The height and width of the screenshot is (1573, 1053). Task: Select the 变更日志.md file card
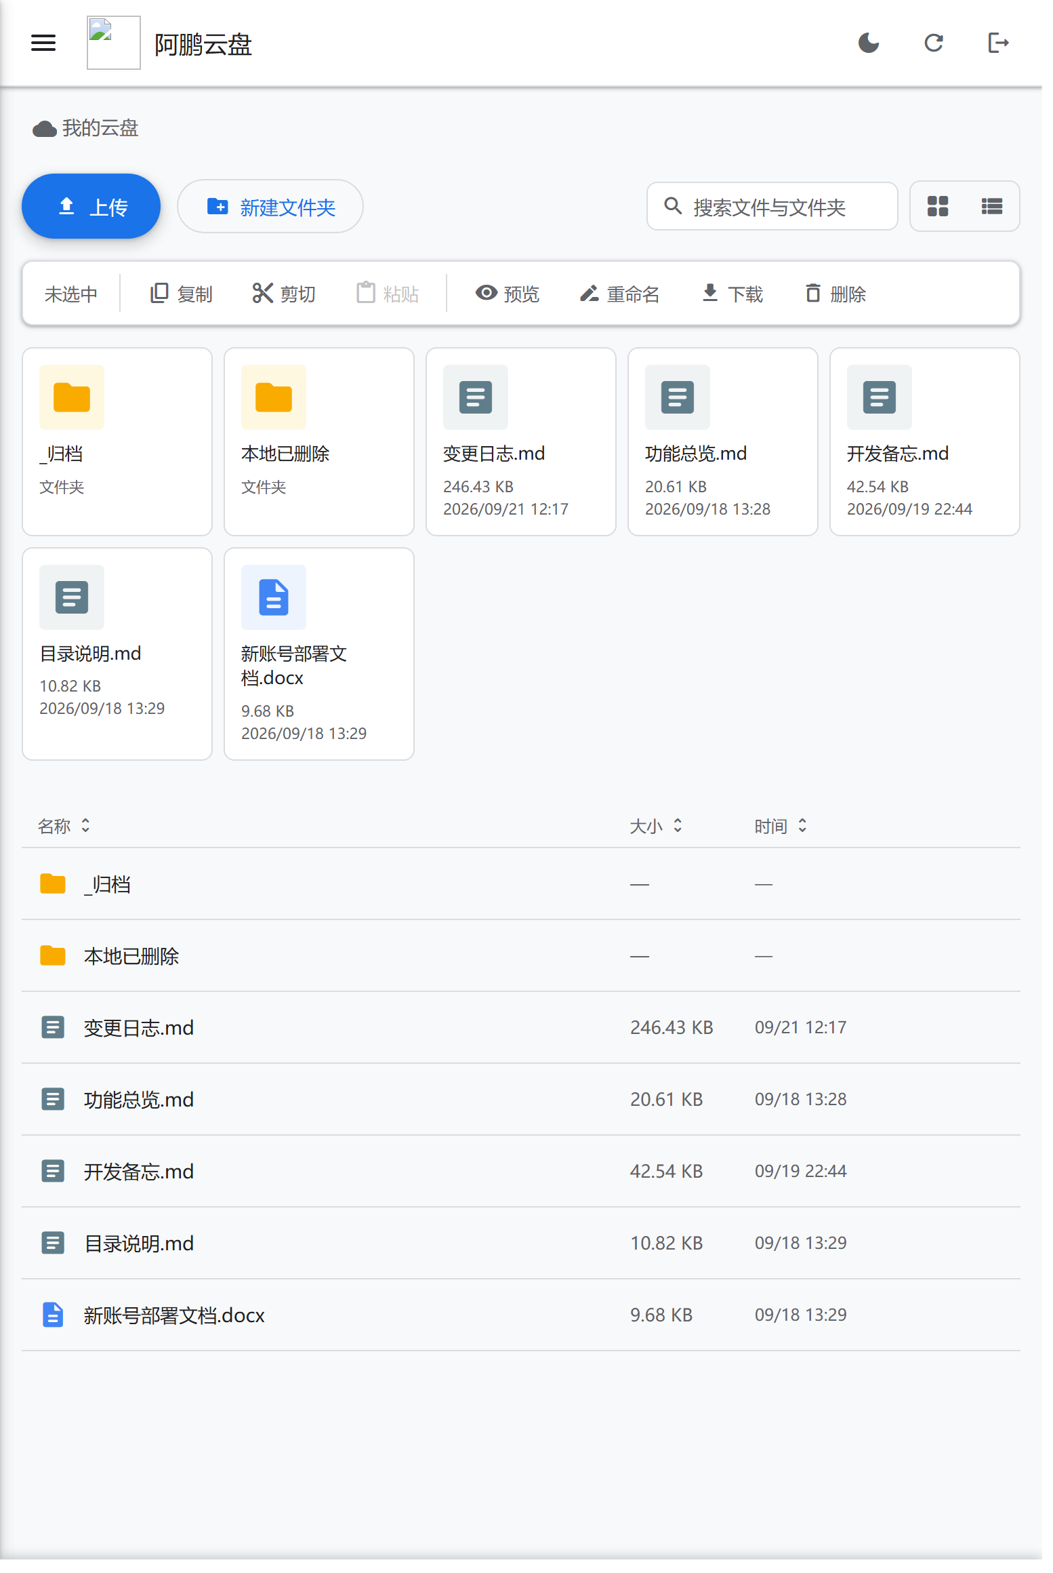click(x=521, y=441)
